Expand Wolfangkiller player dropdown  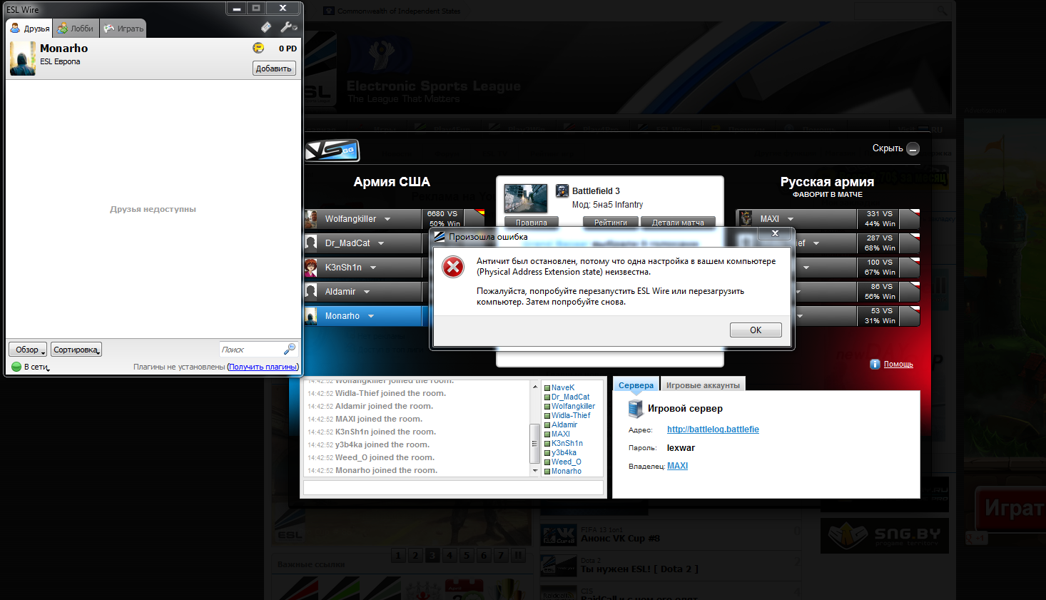coord(387,219)
